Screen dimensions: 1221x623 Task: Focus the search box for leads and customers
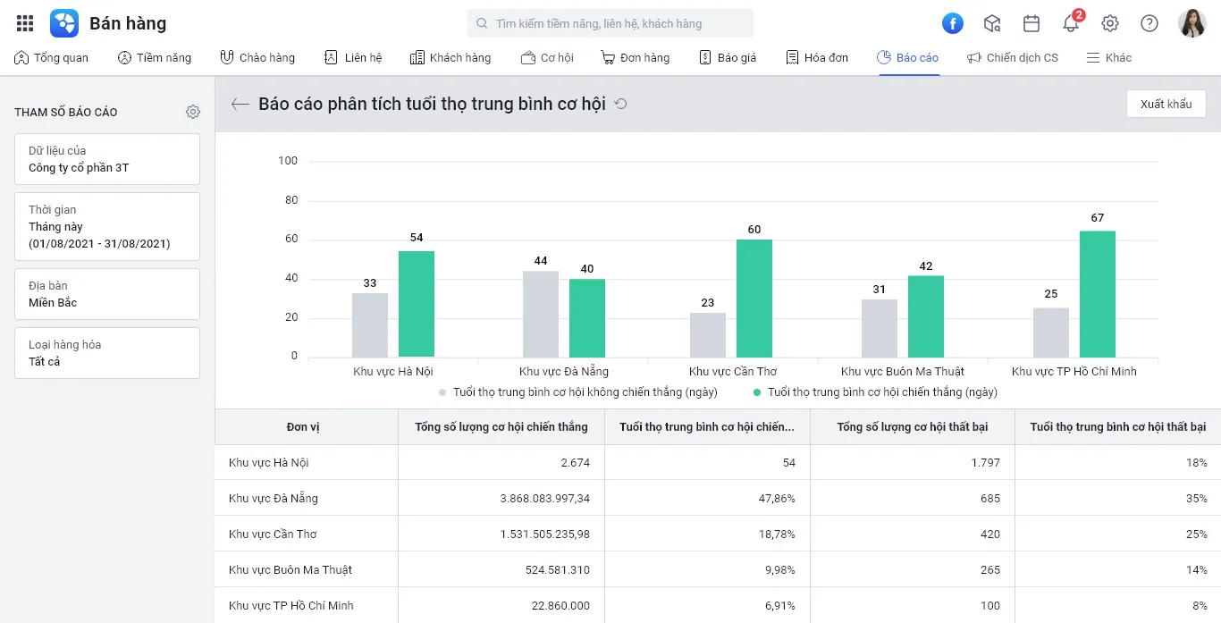610,23
